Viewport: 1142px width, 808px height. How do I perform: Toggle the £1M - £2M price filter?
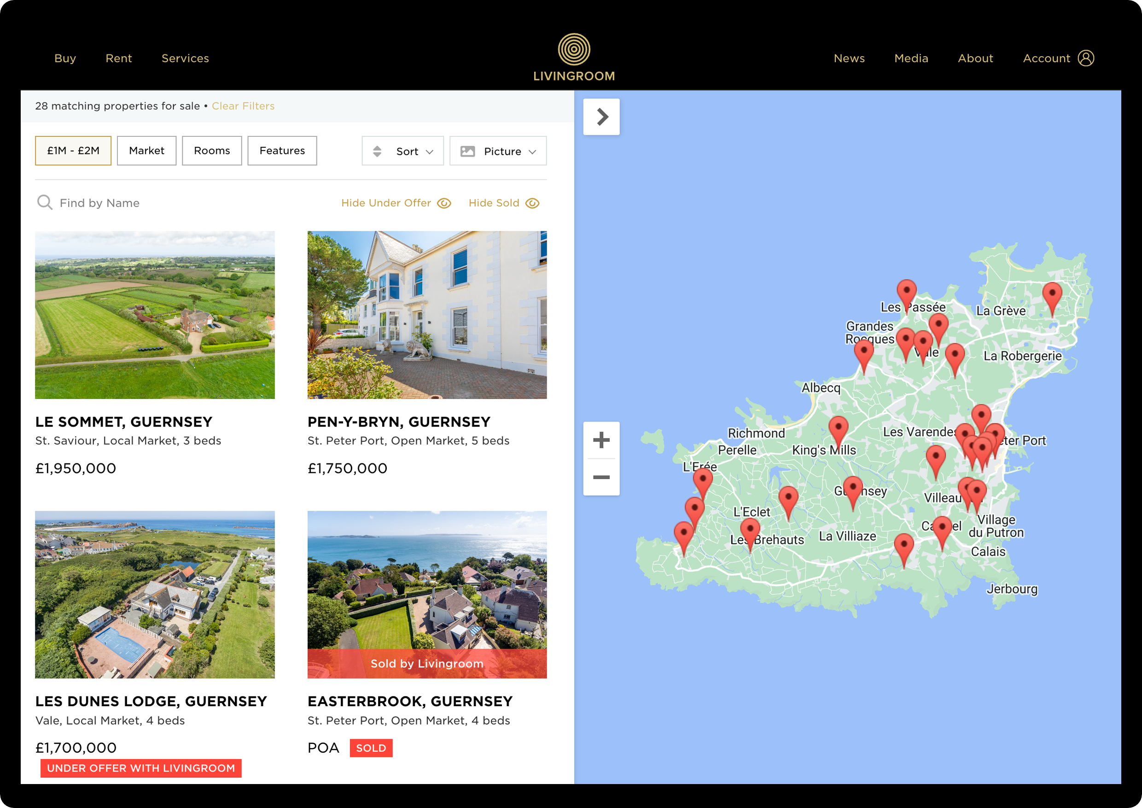[x=73, y=151]
